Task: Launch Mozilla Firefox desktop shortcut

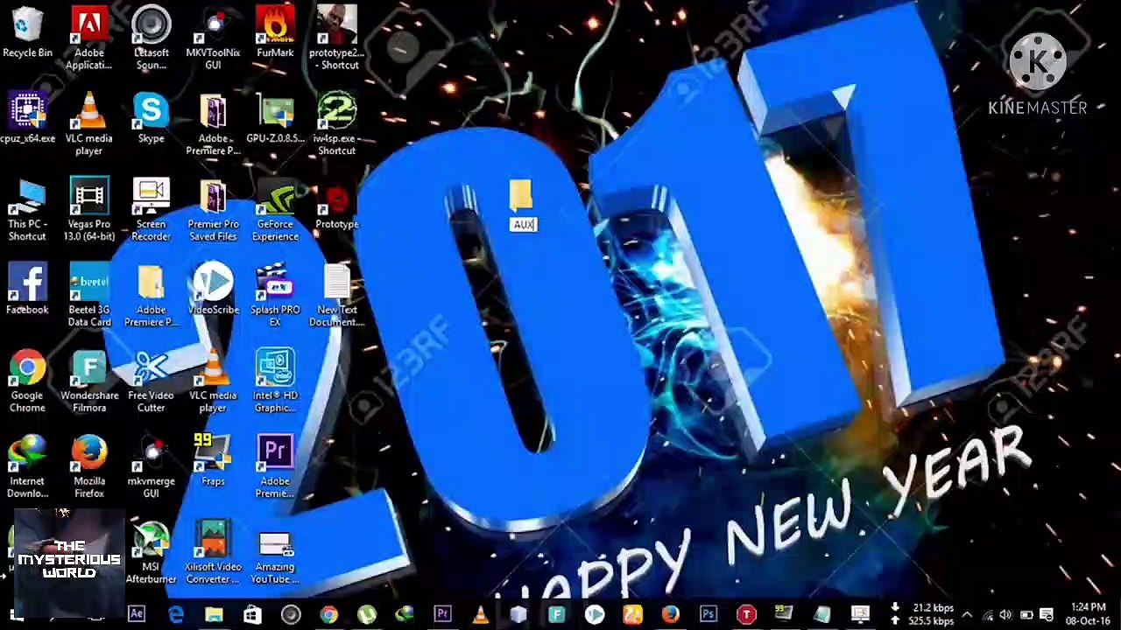Action: [x=89, y=467]
